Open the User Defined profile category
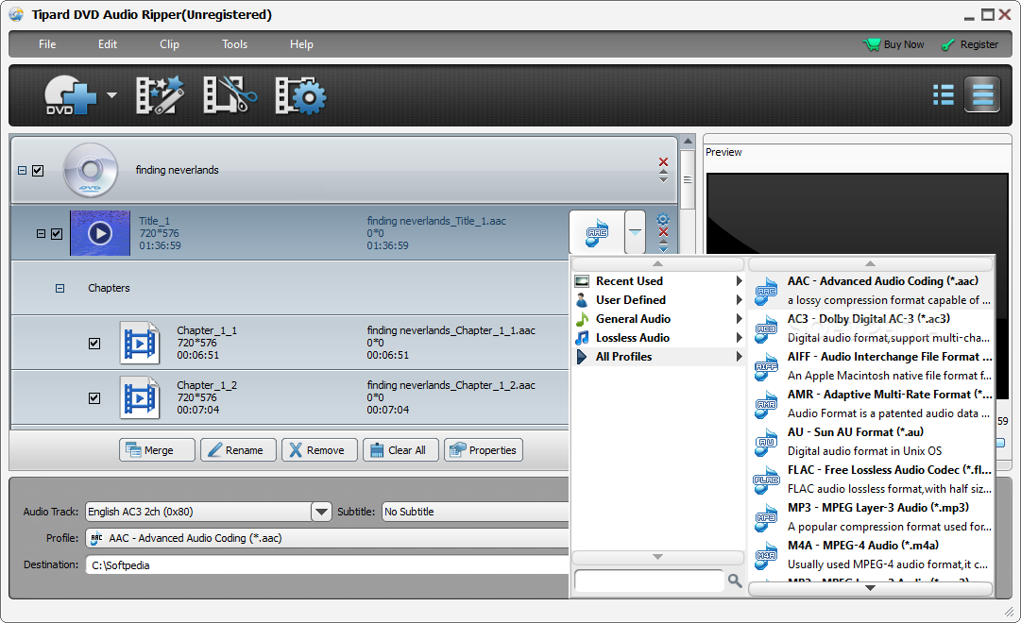 coord(658,300)
